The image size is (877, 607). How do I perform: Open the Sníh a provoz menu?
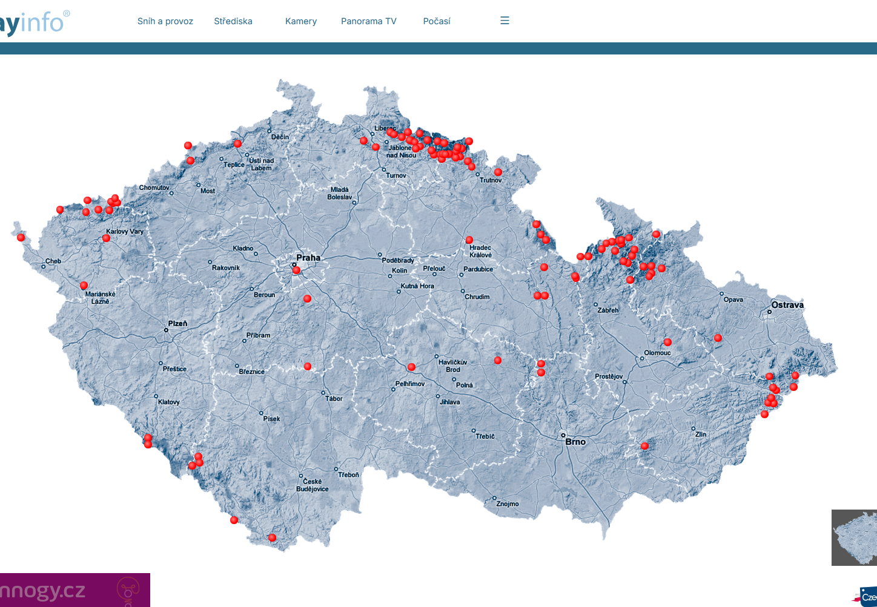pyautogui.click(x=165, y=21)
